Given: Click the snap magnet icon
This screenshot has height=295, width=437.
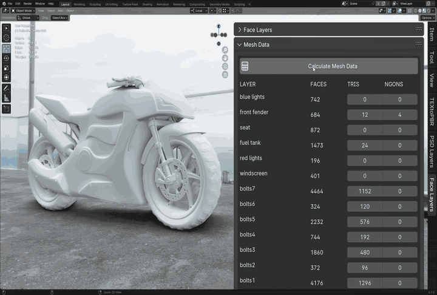Looking at the screenshot, I should click(x=220, y=10).
